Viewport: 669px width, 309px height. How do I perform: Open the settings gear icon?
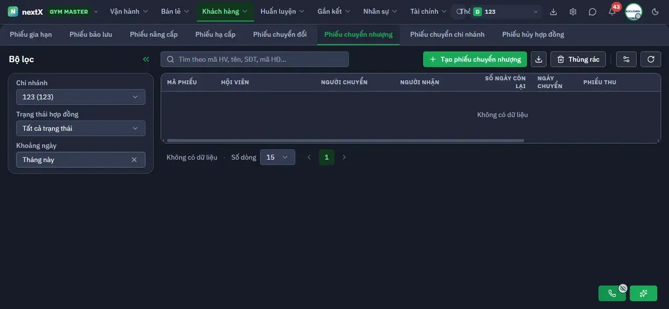coord(573,12)
